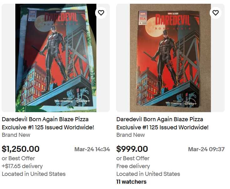The width and height of the screenshot is (230, 189).
Task: Open the listing title with +$17.65 delivery
Action: pos(48,123)
